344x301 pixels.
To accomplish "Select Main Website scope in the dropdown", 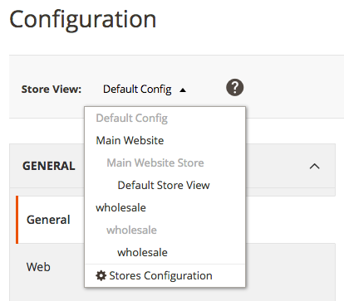I will coord(130,140).
